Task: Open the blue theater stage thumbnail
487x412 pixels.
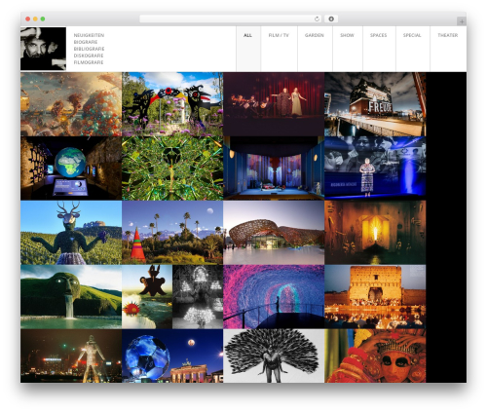Action: (x=274, y=169)
